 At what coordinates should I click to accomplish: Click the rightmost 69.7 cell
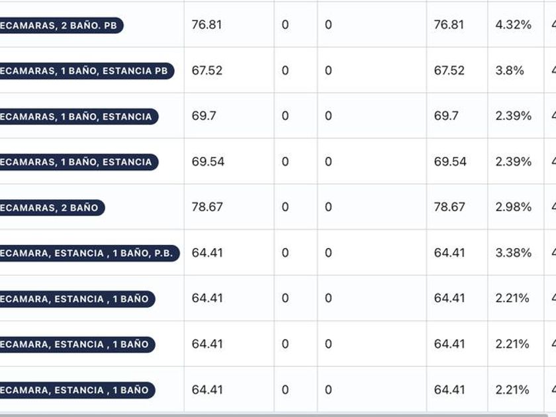click(445, 116)
